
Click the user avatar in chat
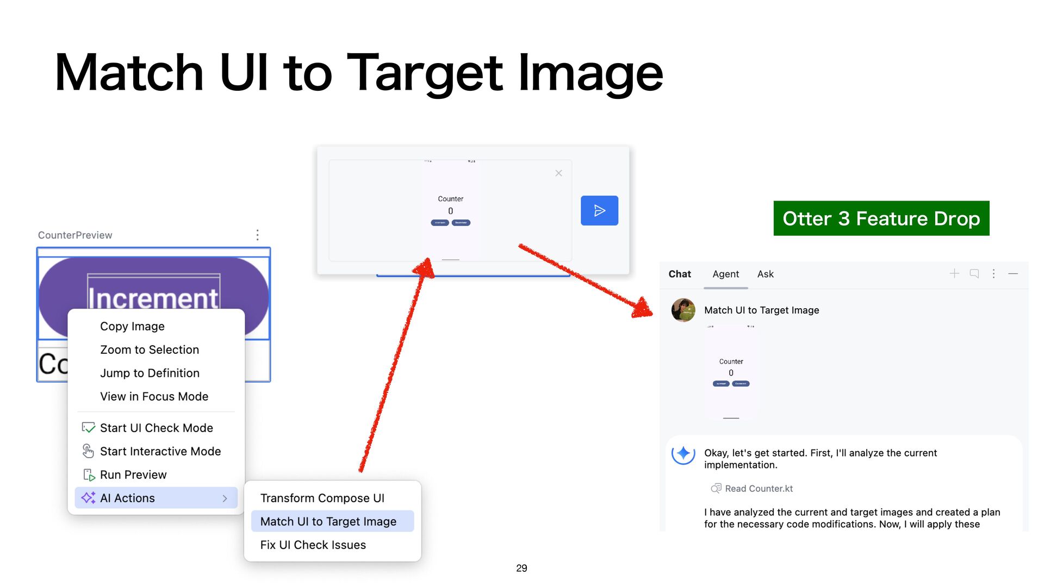pos(683,310)
